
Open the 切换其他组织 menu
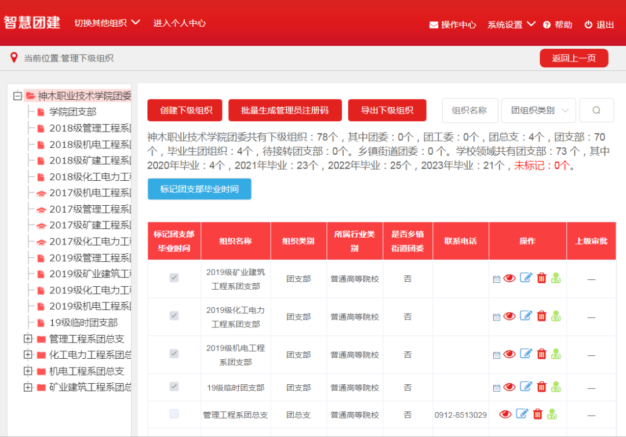107,23
